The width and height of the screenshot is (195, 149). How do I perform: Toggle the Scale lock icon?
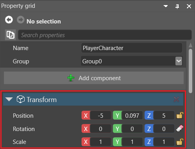180,142
